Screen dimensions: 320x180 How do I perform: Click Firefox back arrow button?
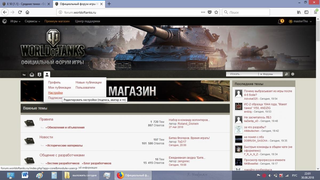pos(5,12)
